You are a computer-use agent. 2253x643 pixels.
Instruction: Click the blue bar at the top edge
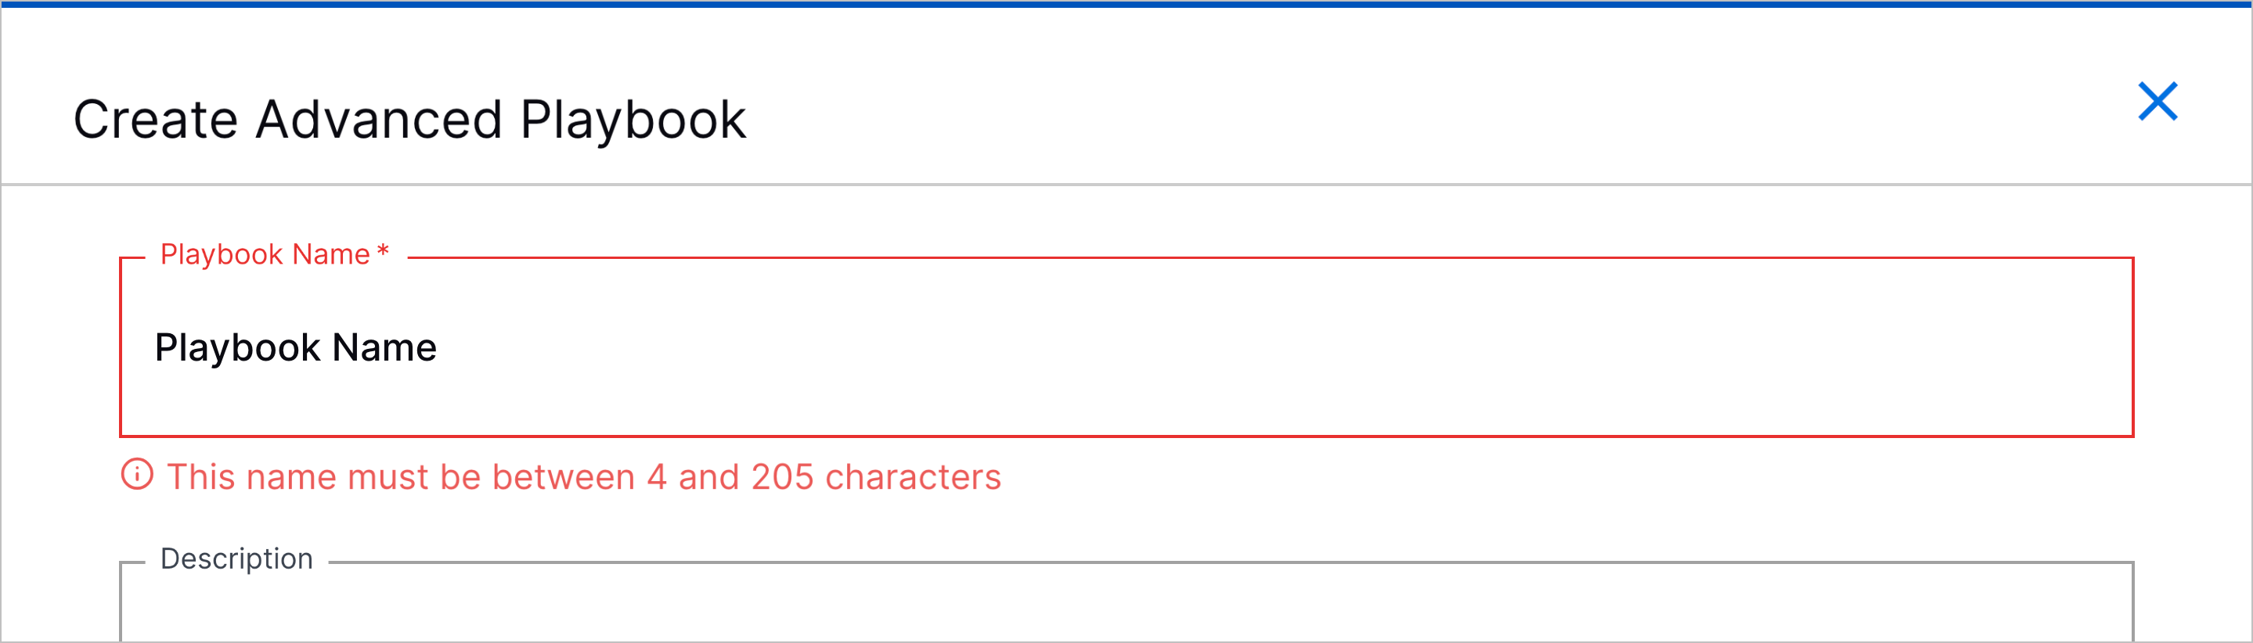pyautogui.click(x=1126, y=3)
